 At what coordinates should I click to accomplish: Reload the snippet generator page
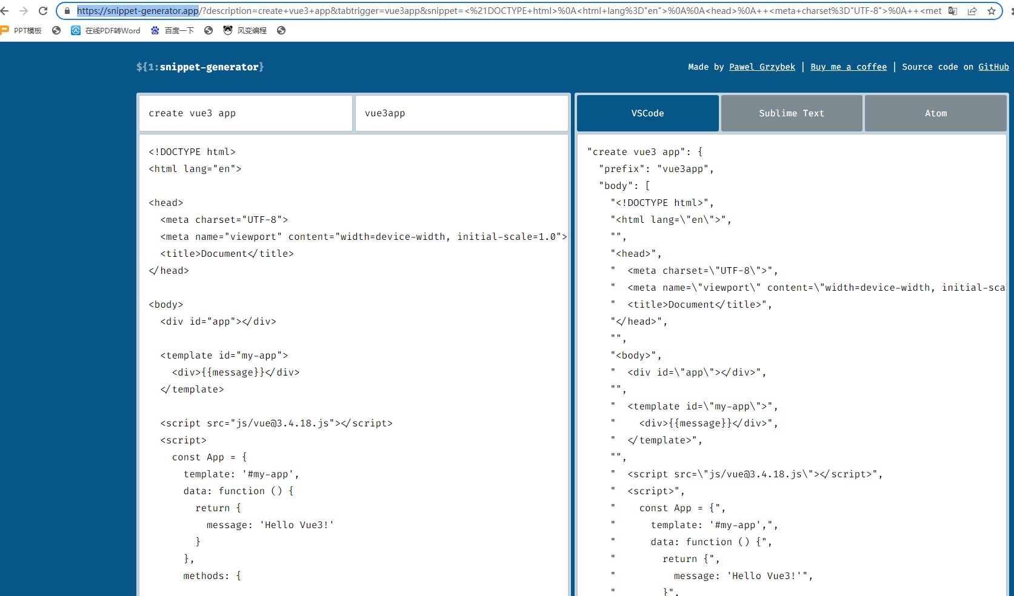pos(43,11)
